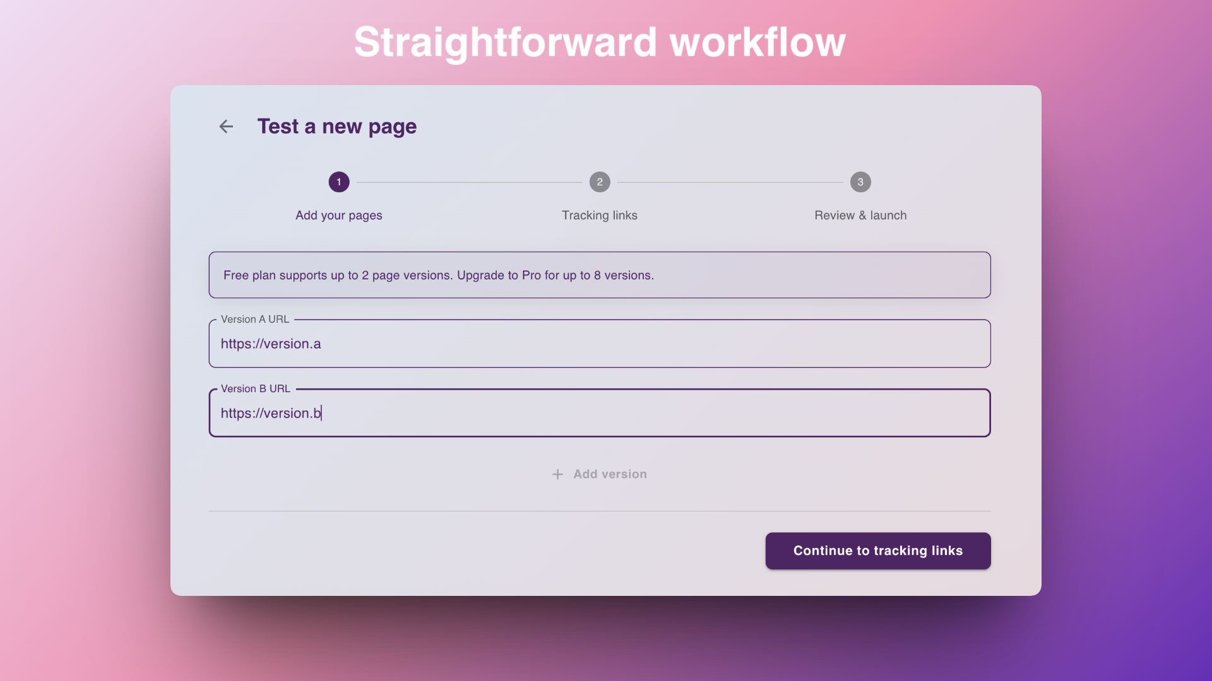
Task: Click Continue to tracking links
Action: point(877,550)
